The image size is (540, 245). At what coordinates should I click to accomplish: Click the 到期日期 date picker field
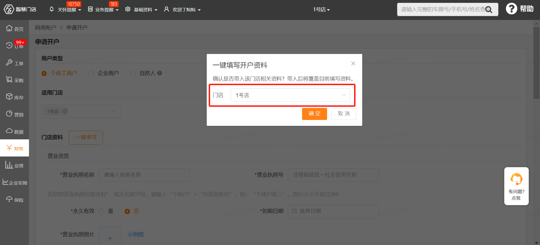click(334, 211)
